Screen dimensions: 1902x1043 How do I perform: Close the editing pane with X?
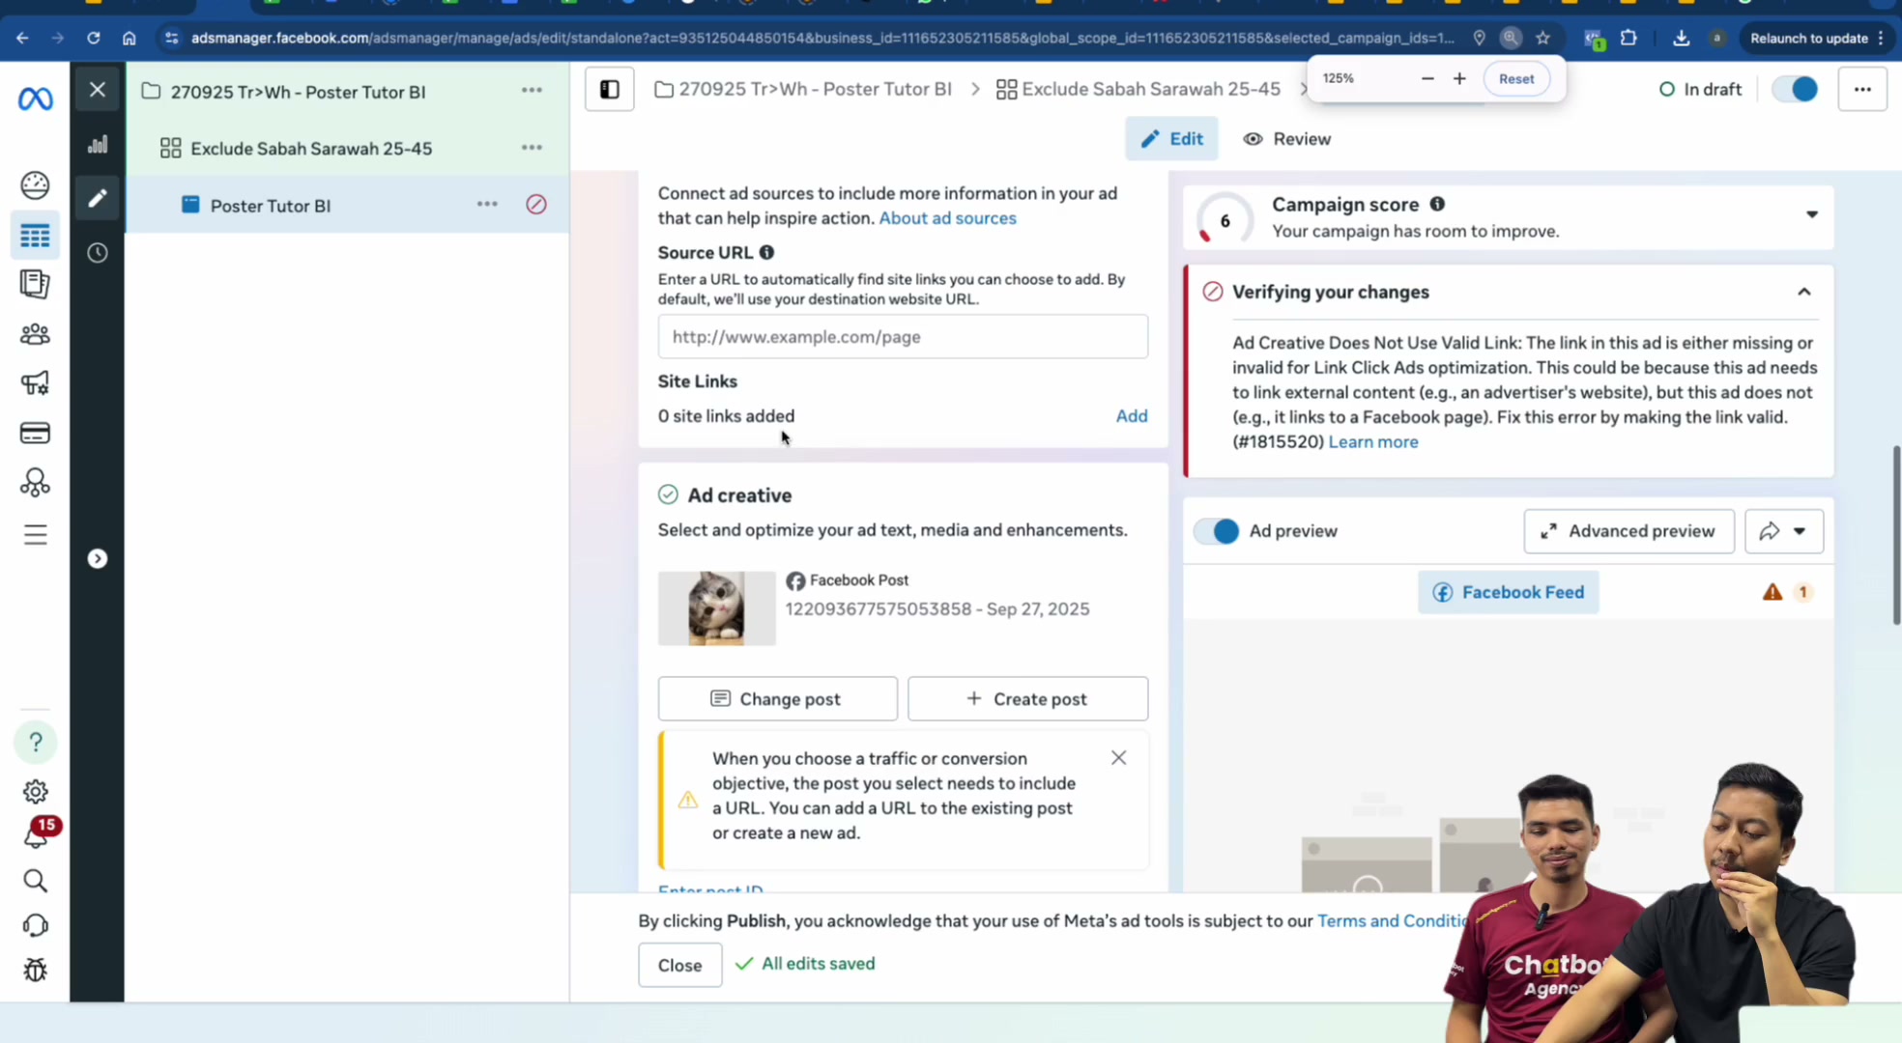98,90
